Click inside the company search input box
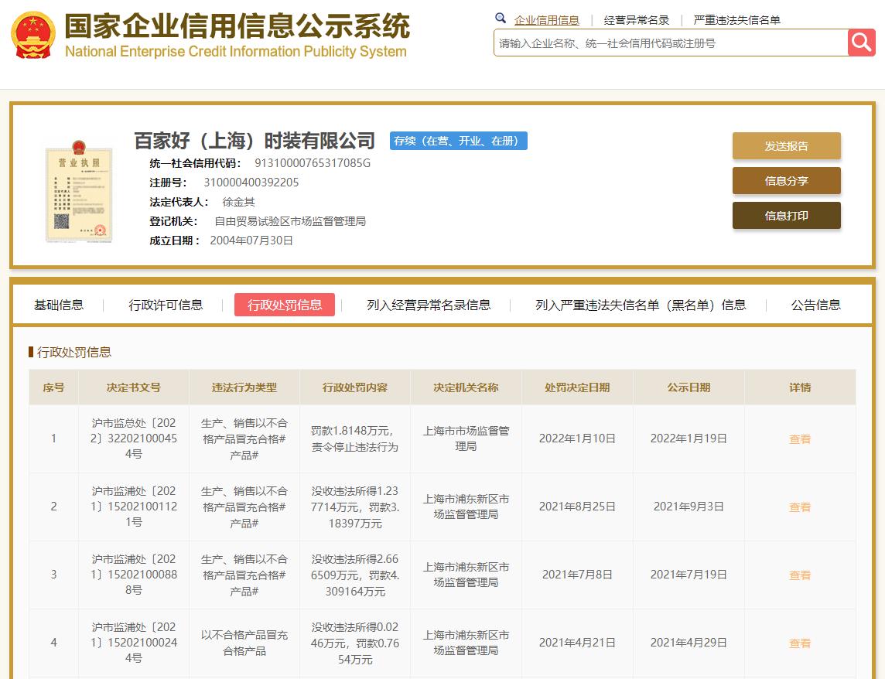The width and height of the screenshot is (885, 679). 665,43
